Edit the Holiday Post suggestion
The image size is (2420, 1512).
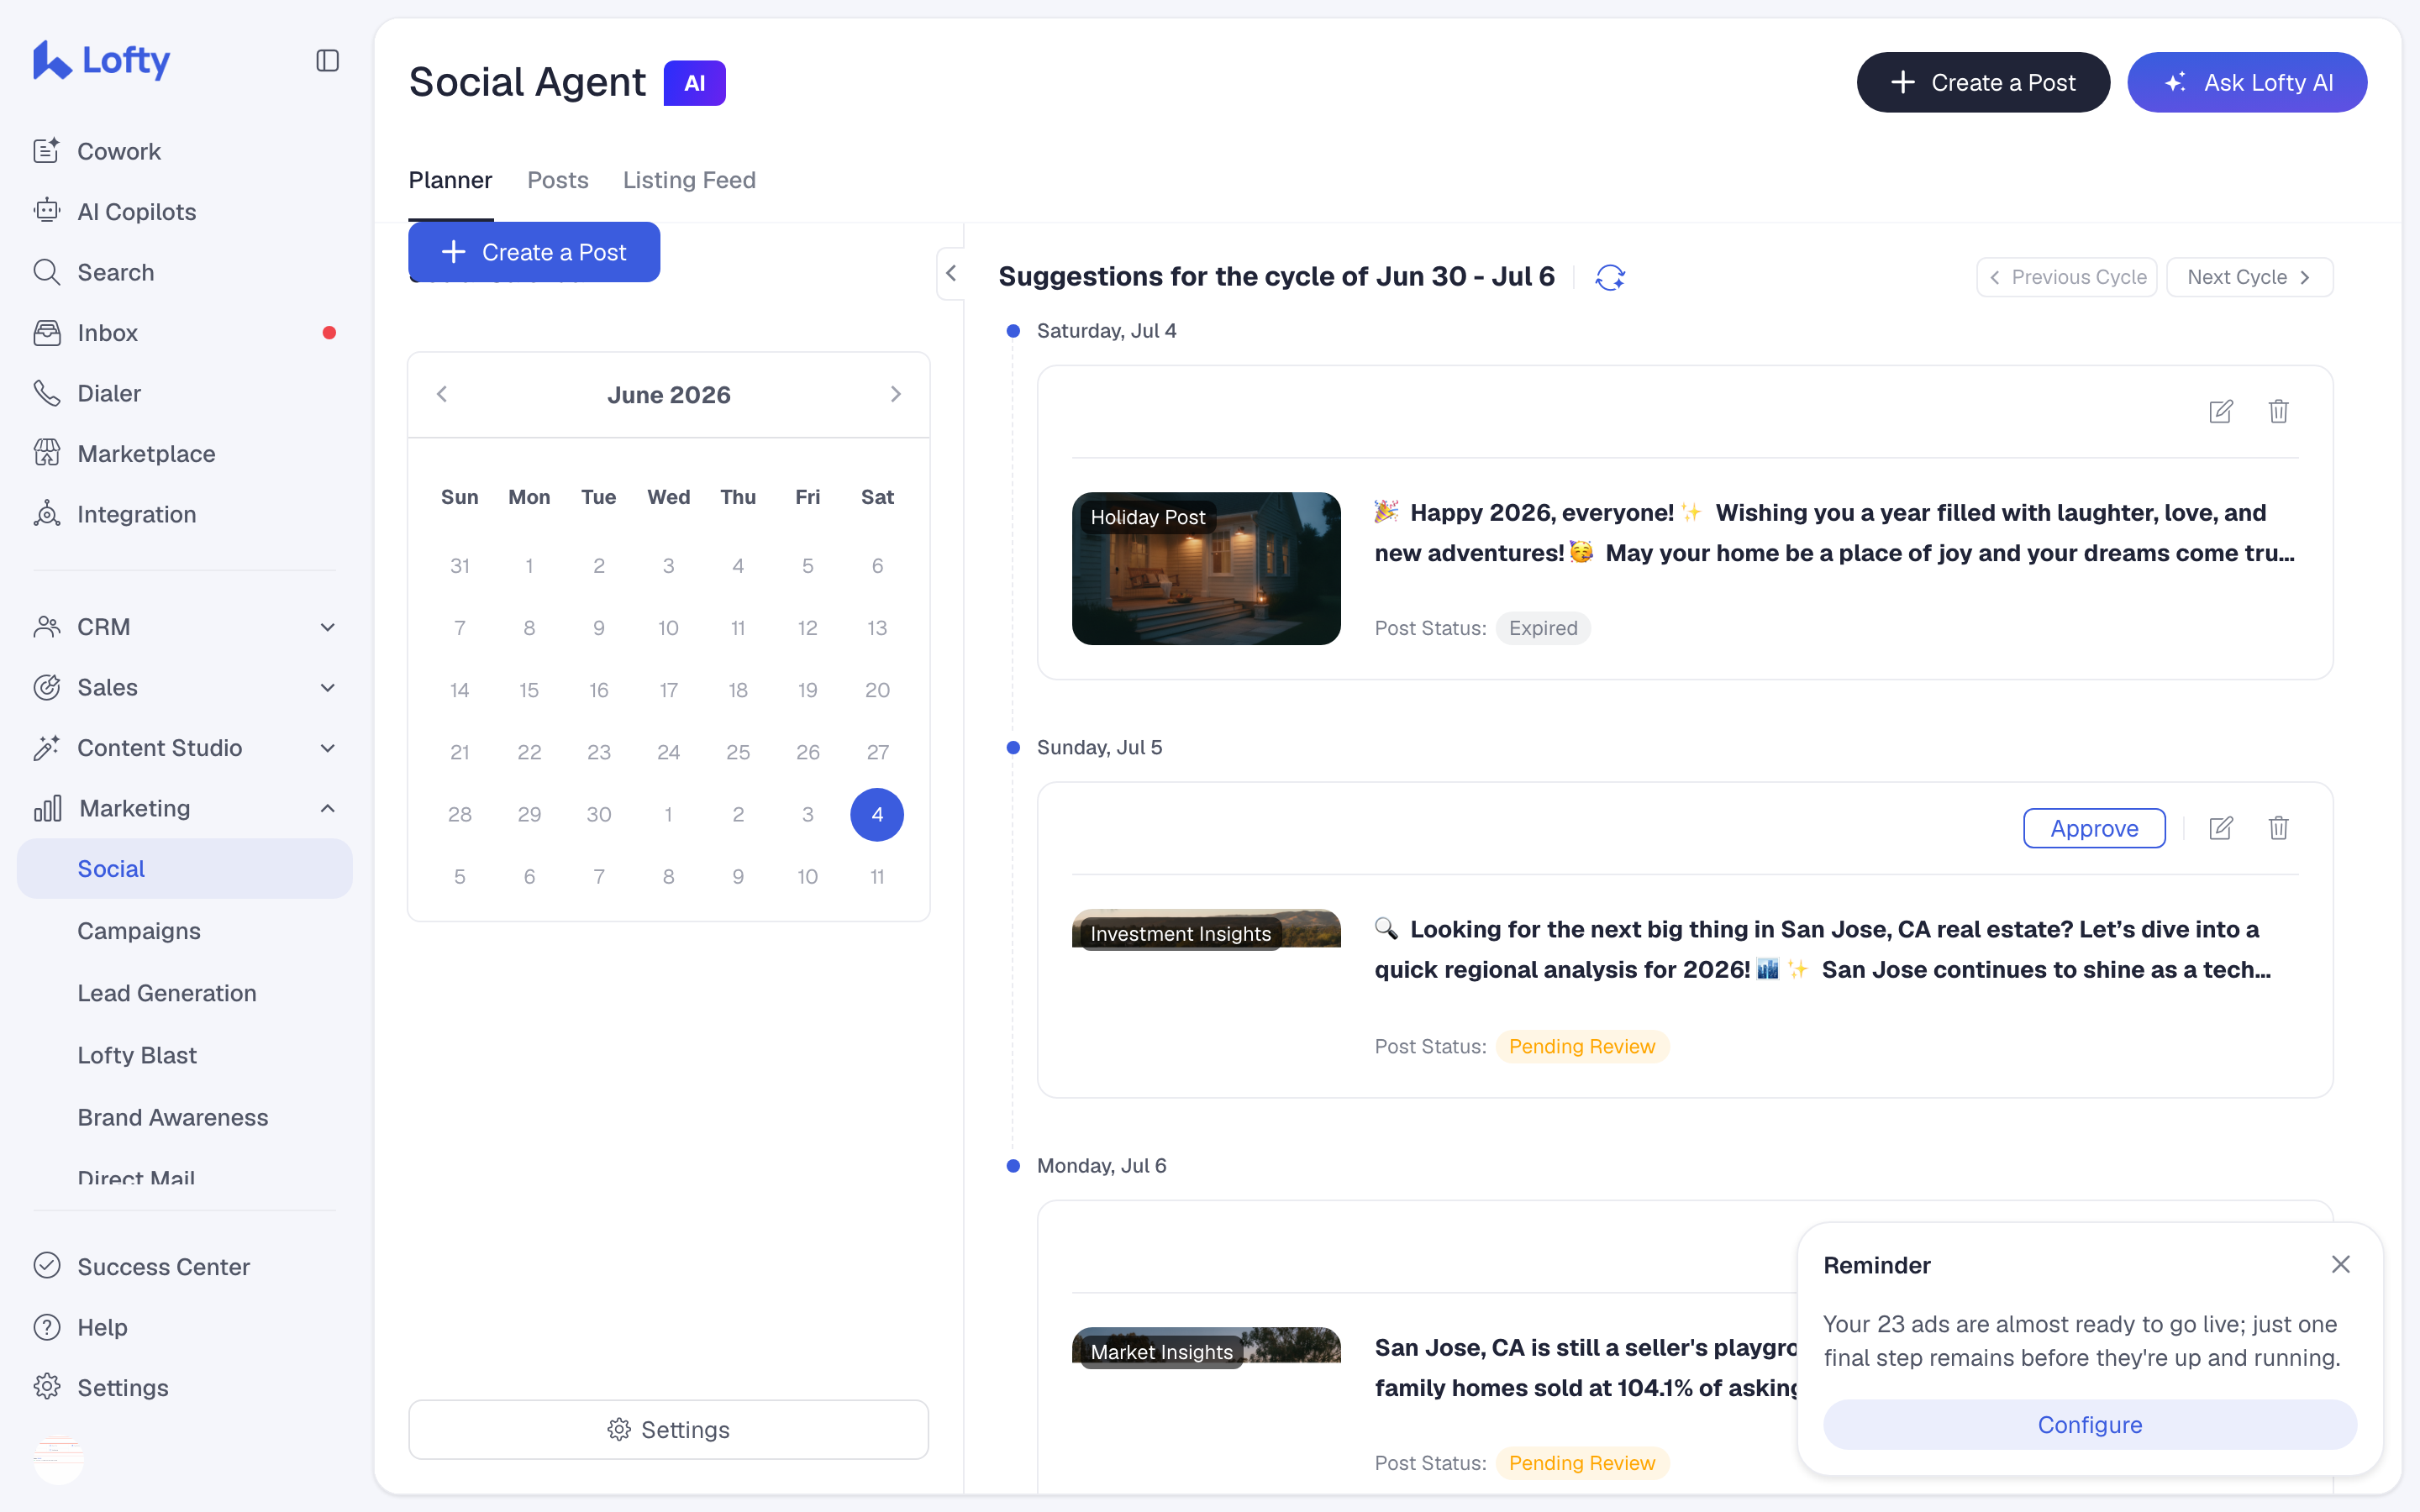point(2220,411)
